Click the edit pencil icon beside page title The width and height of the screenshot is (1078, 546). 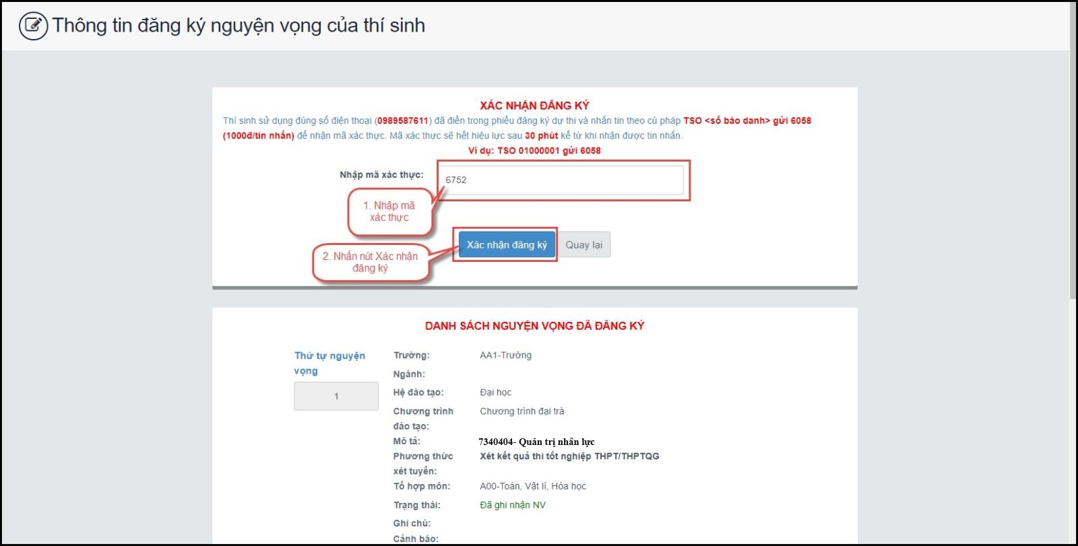(33, 26)
